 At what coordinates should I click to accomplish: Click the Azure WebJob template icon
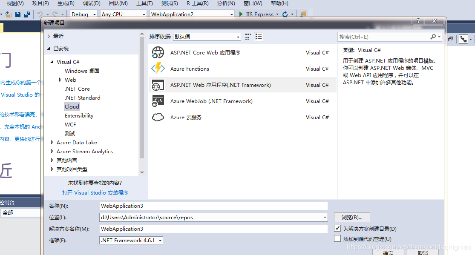(158, 101)
